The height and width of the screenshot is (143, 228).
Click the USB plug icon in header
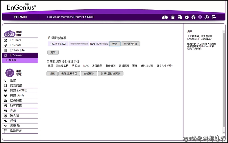click(193, 17)
